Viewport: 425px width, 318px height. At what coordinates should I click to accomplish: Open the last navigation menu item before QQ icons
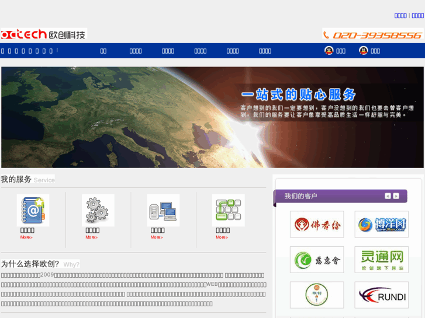click(x=265, y=51)
